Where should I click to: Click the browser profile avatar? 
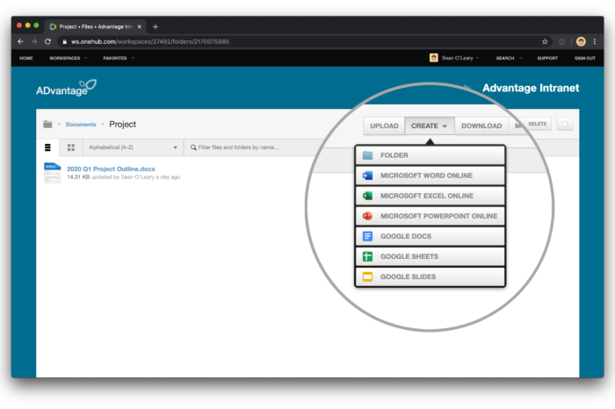tap(581, 41)
